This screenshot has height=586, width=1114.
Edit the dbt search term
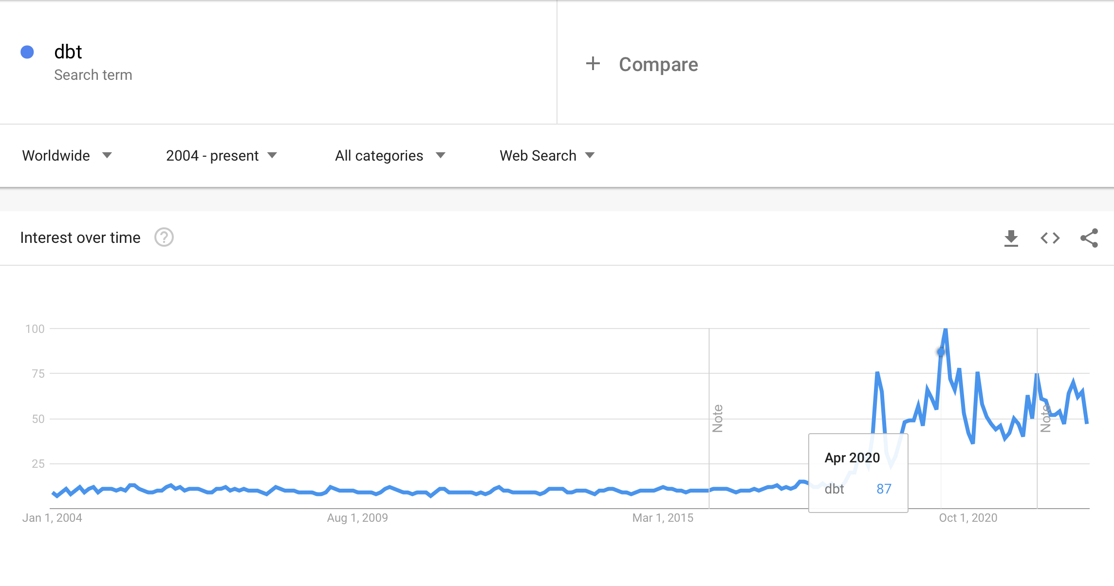68,52
